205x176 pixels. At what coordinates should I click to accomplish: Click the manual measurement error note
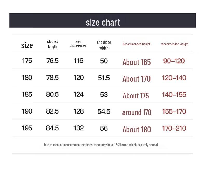pos(101,145)
